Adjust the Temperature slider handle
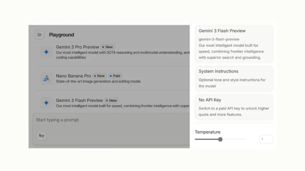This screenshot has height=171, width=305. [220, 139]
